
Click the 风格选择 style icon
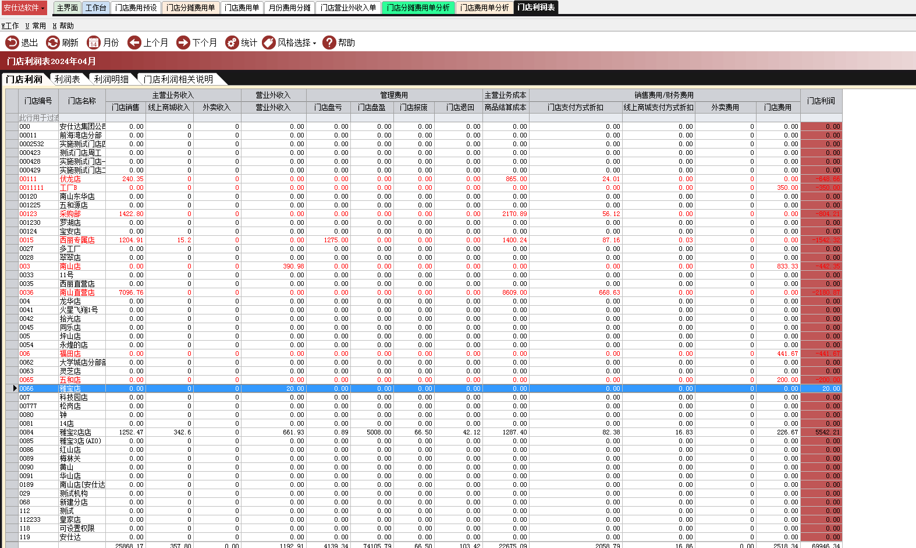(269, 43)
